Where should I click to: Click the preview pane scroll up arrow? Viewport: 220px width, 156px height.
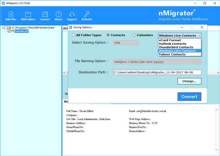click(x=216, y=110)
